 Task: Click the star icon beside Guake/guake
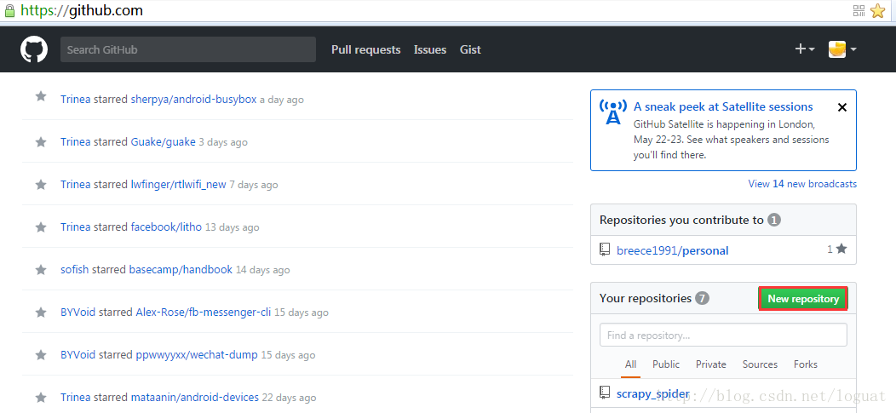(x=41, y=141)
